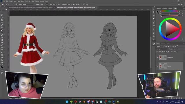The image size is (185, 104).
Task: Open layer blend mode Normal dropdown
Action: tap(162, 49)
